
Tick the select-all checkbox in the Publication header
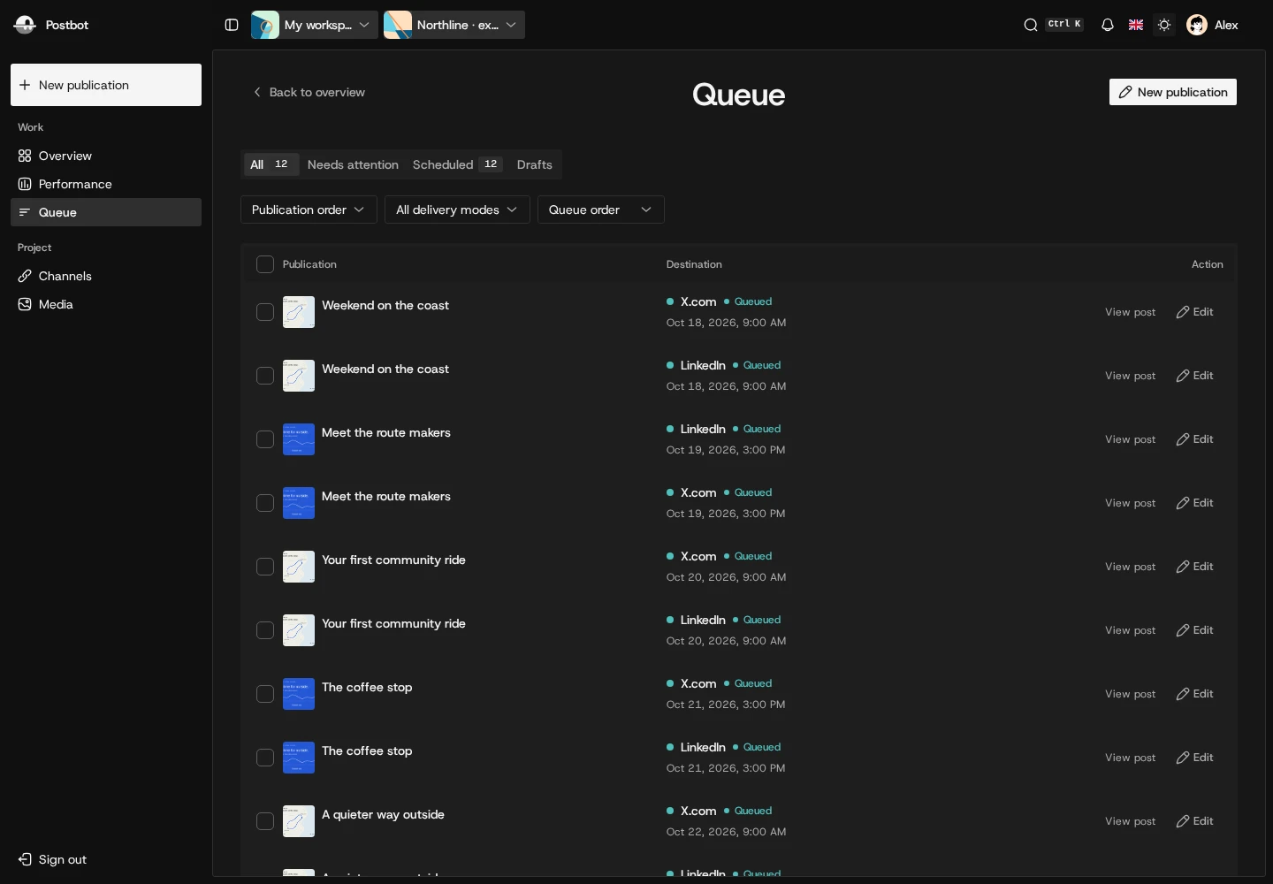pyautogui.click(x=265, y=264)
